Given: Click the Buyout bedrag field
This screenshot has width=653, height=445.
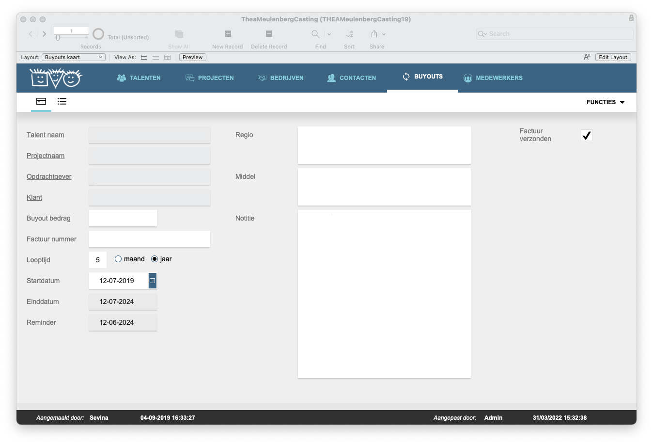Looking at the screenshot, I should pyautogui.click(x=123, y=218).
